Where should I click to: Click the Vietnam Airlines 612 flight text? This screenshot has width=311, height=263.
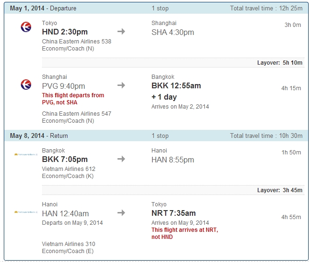coord(68,169)
